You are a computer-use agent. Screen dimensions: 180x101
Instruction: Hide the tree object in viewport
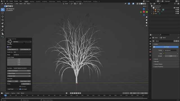click(x=176, y=13)
